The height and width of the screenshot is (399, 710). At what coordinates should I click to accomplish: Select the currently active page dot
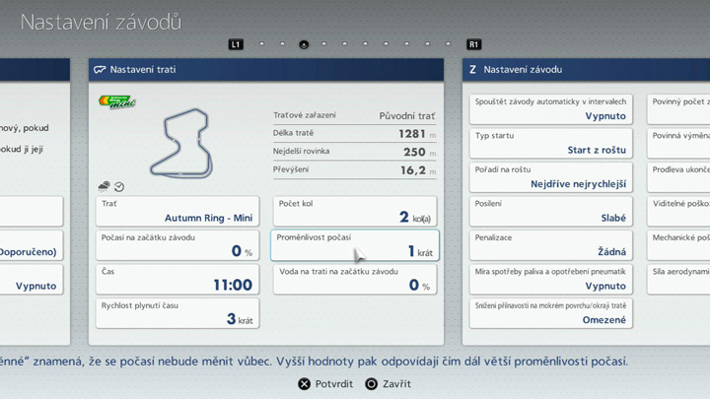(304, 44)
